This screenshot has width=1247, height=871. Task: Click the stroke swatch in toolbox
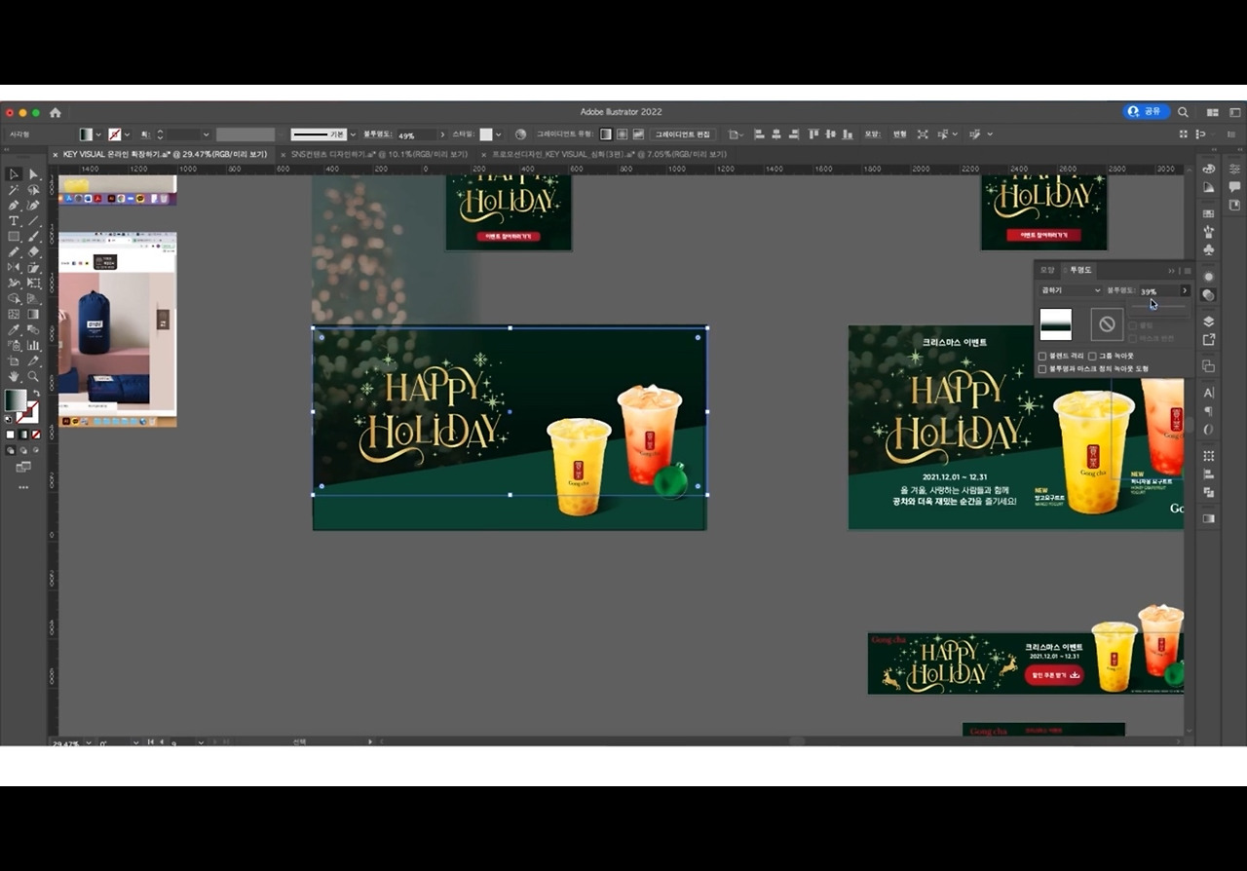tap(28, 413)
